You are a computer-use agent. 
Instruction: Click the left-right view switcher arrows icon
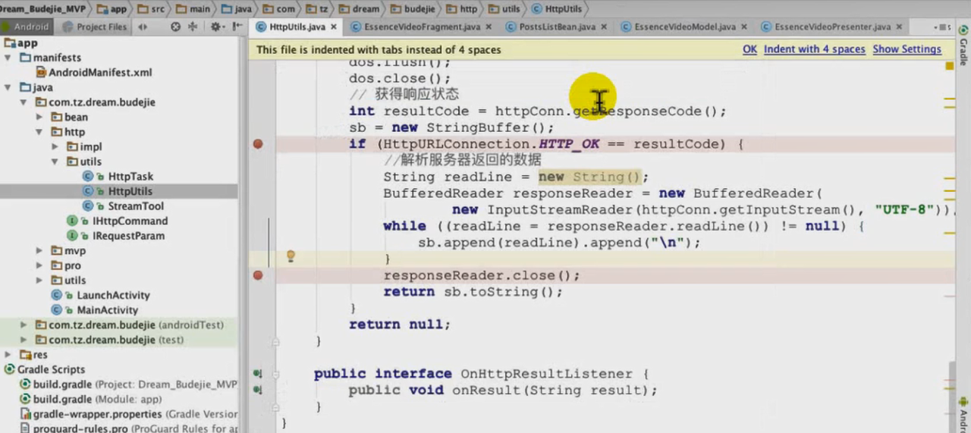coord(143,27)
